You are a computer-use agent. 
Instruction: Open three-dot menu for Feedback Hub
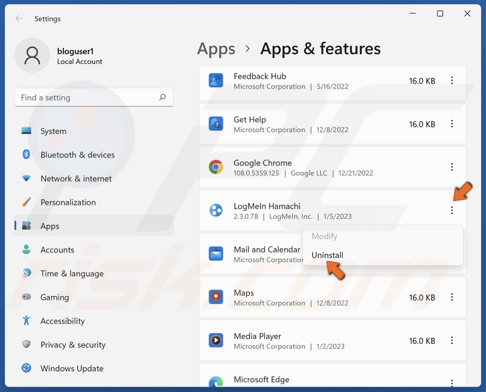tap(452, 80)
